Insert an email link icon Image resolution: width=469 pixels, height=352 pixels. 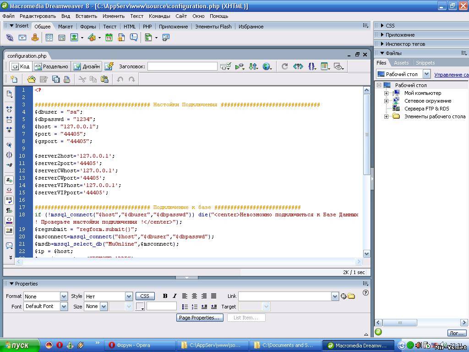point(22,38)
